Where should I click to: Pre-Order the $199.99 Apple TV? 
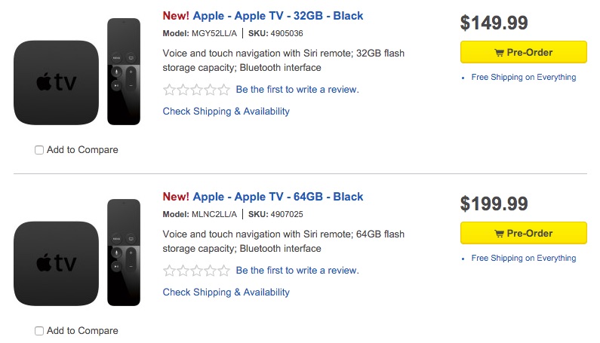pos(523,234)
